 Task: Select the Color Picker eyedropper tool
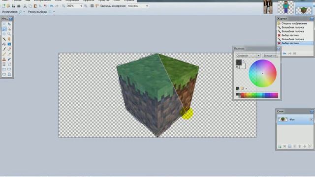coord(9,54)
